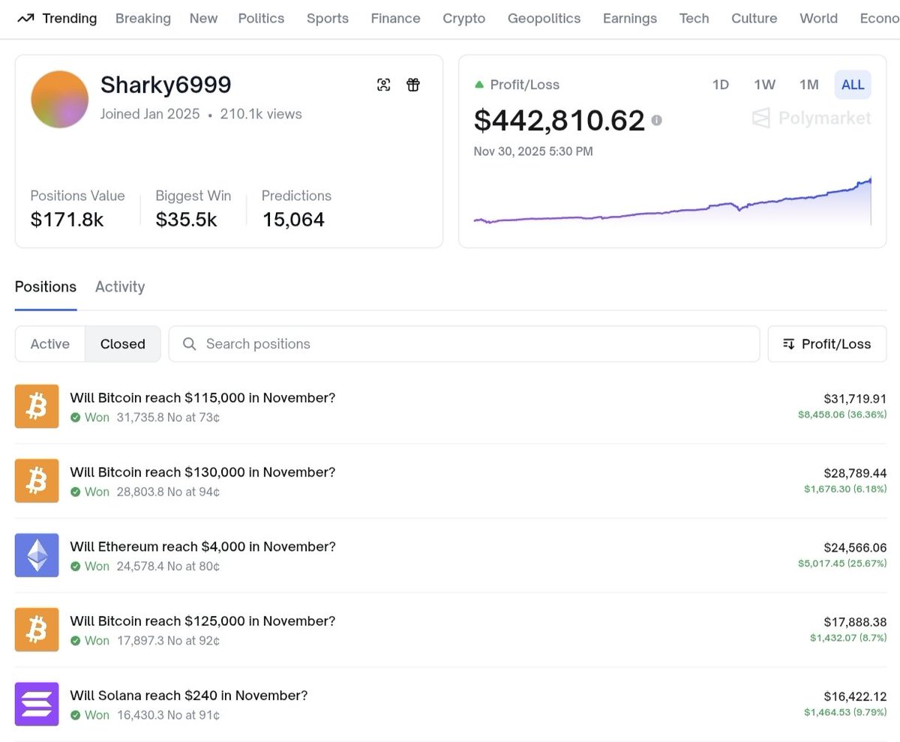
Task: Click the Sharky6999 username heading
Action: 166,85
